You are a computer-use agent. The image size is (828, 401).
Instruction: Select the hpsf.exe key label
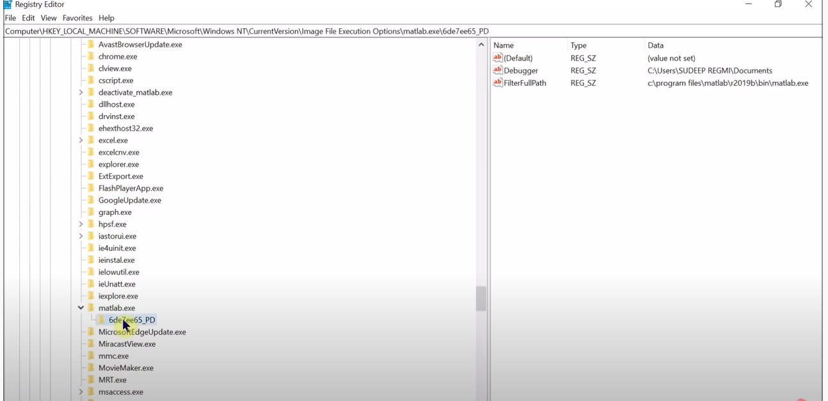pyautogui.click(x=112, y=224)
